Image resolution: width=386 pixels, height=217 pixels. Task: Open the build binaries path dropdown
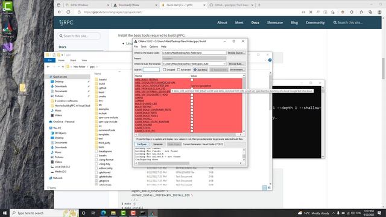click(x=224, y=64)
